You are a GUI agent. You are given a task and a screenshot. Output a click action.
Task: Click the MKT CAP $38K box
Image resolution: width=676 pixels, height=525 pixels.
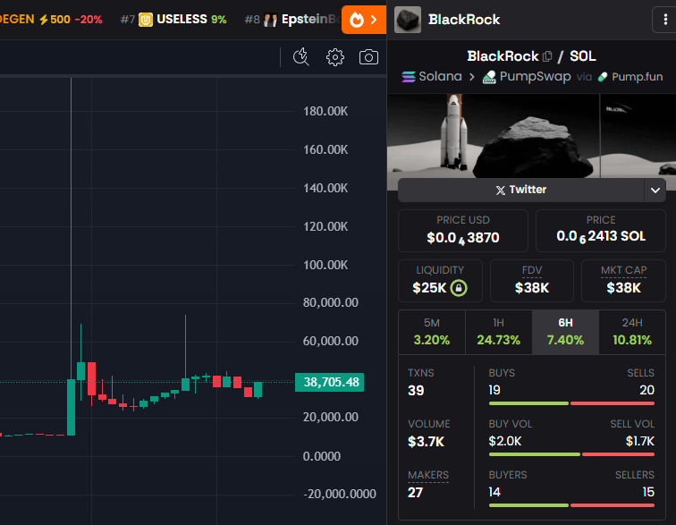point(624,281)
